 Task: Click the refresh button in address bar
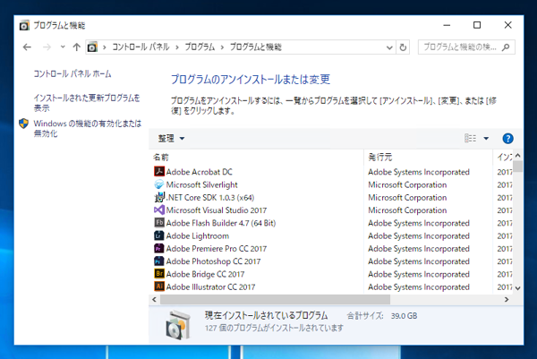403,47
